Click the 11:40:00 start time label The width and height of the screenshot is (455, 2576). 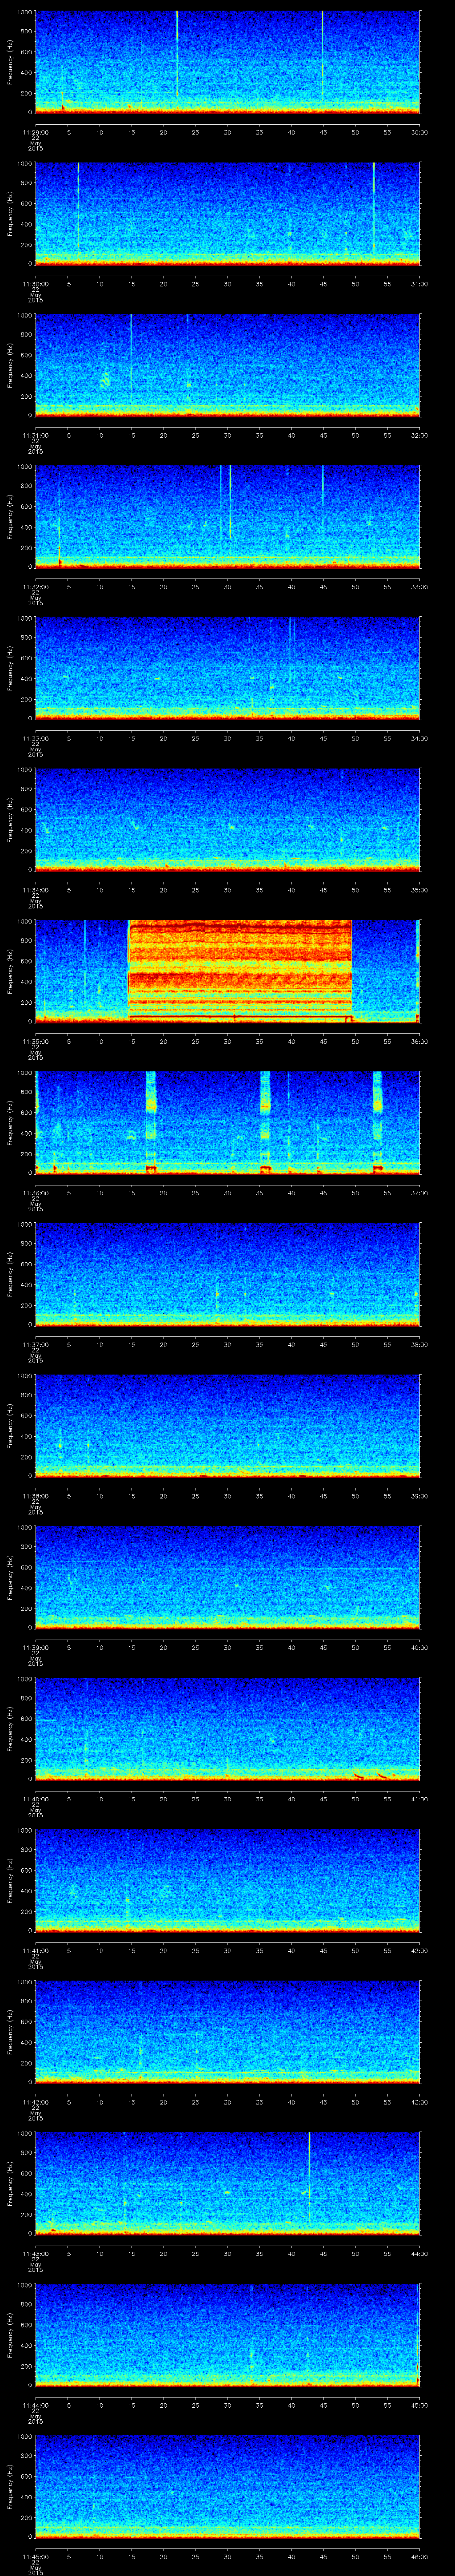click(x=35, y=1799)
